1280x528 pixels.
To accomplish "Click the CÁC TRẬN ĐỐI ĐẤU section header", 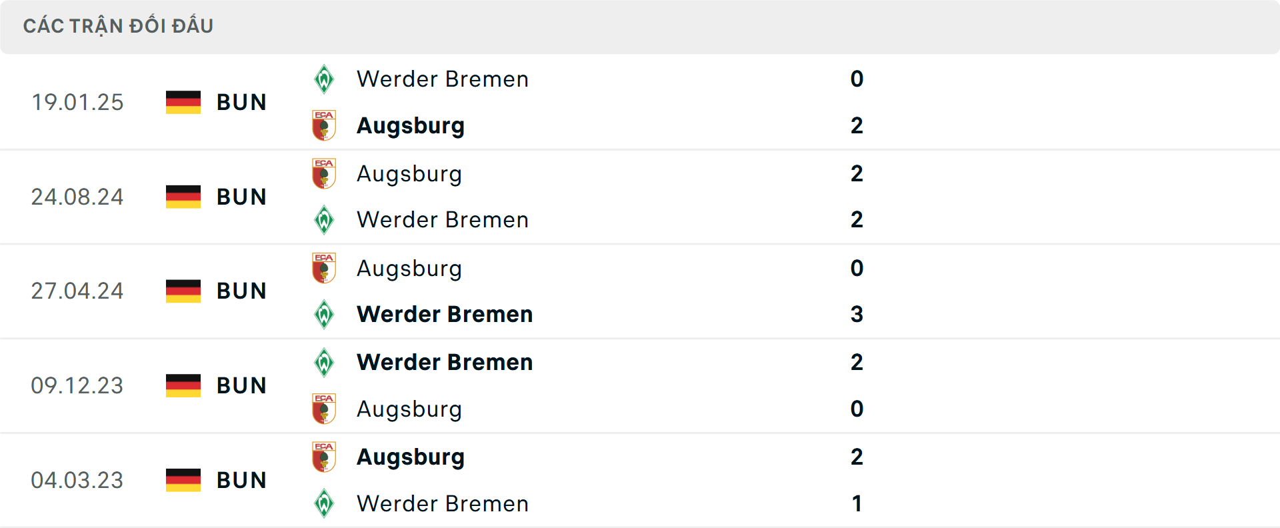I will coord(119,25).
